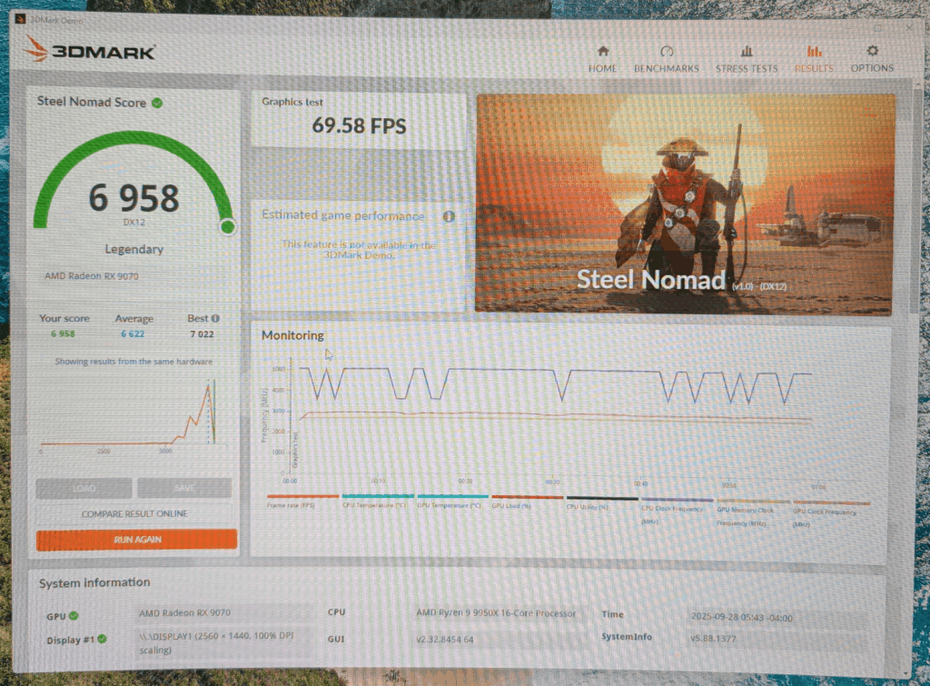Click the Best score 7 022

tap(202, 334)
